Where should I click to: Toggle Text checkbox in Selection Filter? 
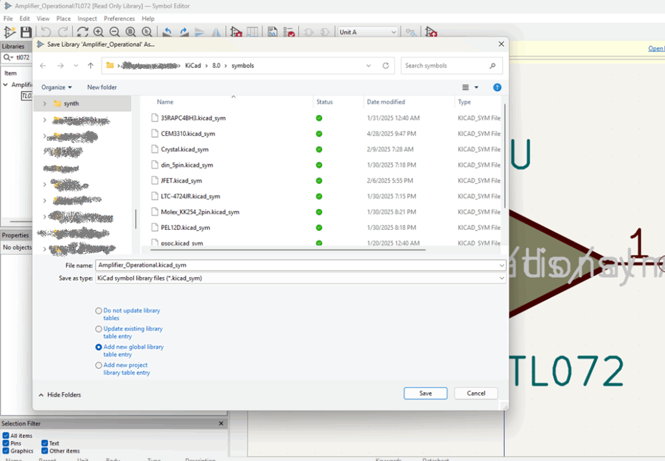pyautogui.click(x=45, y=443)
